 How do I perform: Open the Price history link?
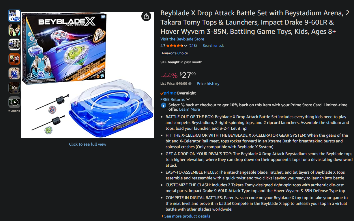[x=208, y=83]
